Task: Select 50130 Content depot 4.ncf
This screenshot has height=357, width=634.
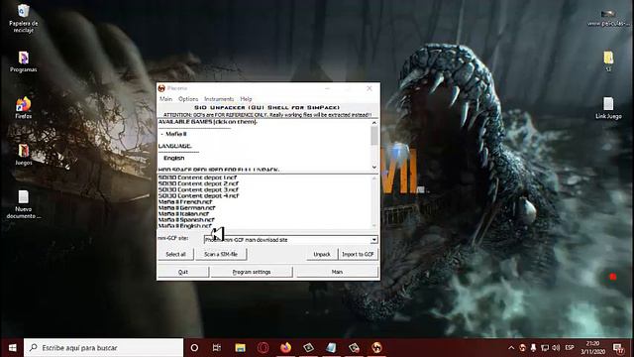Action: [198, 195]
